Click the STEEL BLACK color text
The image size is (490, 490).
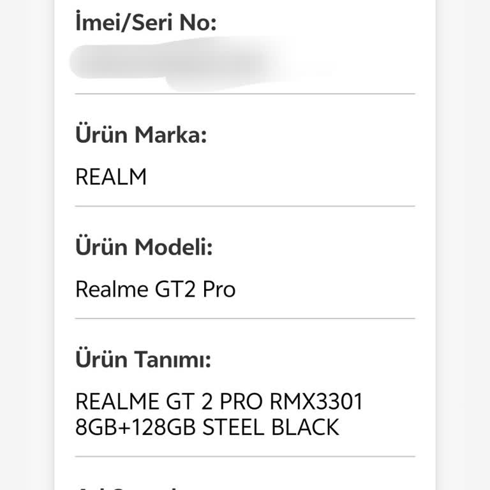click(x=271, y=427)
